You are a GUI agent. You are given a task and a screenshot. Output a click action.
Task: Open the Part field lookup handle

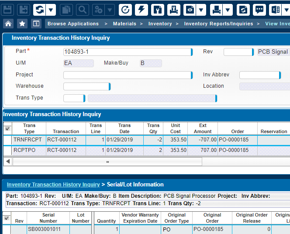point(192,52)
